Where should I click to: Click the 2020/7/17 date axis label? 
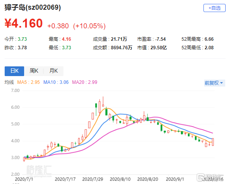pos(65,179)
